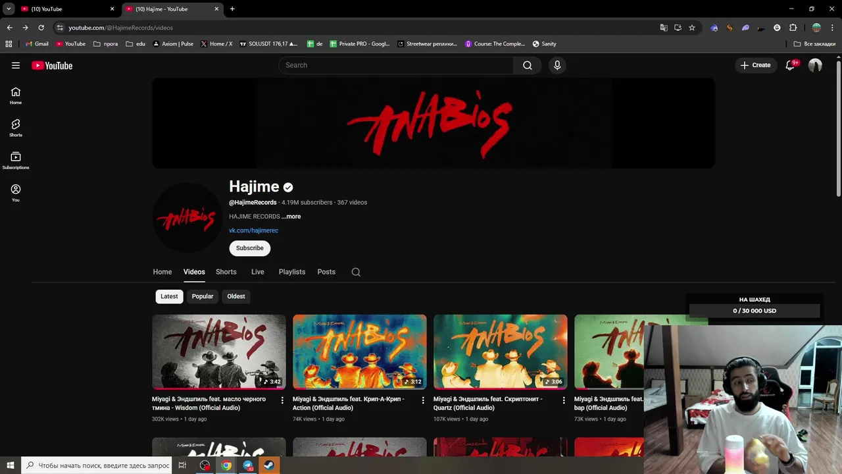Switch to the channel Playlists tab
This screenshot has height=474, width=842.
click(292, 272)
